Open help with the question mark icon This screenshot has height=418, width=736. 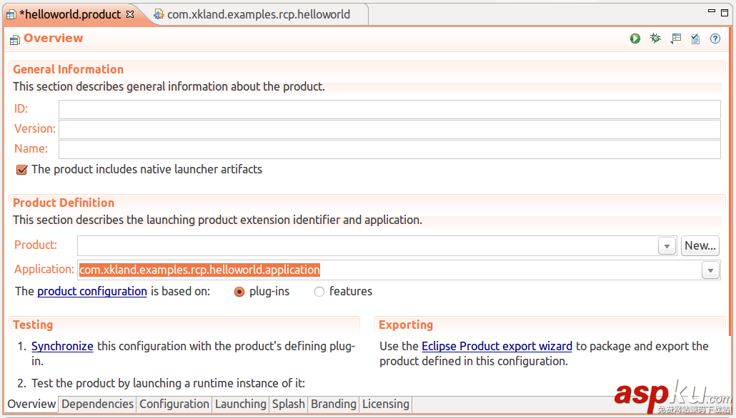(x=715, y=39)
